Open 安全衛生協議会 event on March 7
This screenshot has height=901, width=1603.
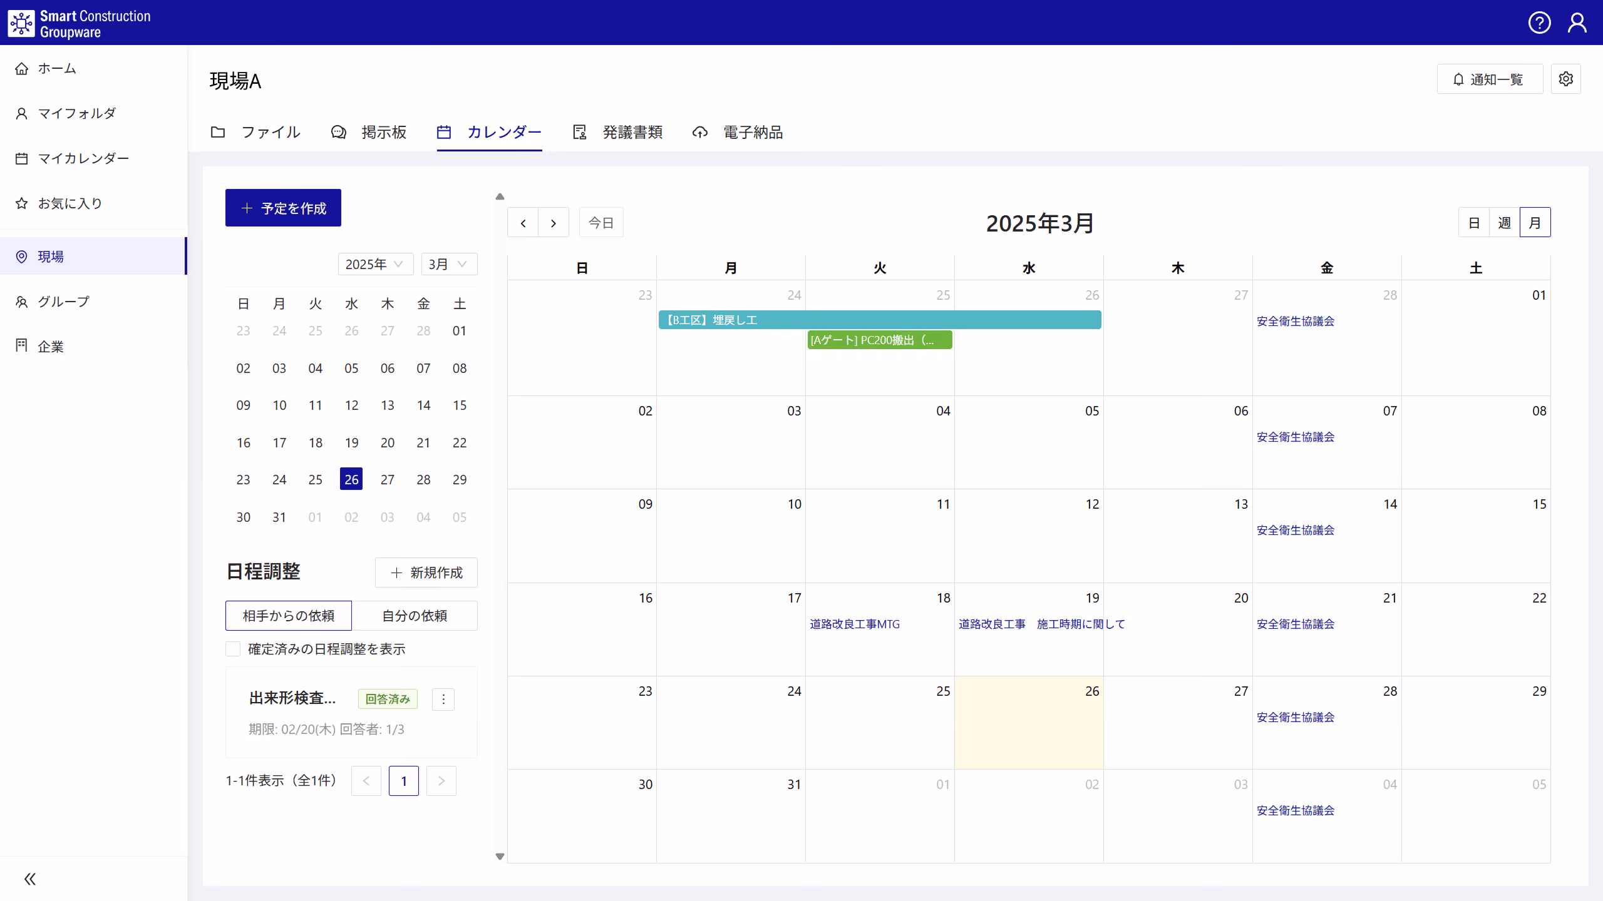(x=1296, y=437)
